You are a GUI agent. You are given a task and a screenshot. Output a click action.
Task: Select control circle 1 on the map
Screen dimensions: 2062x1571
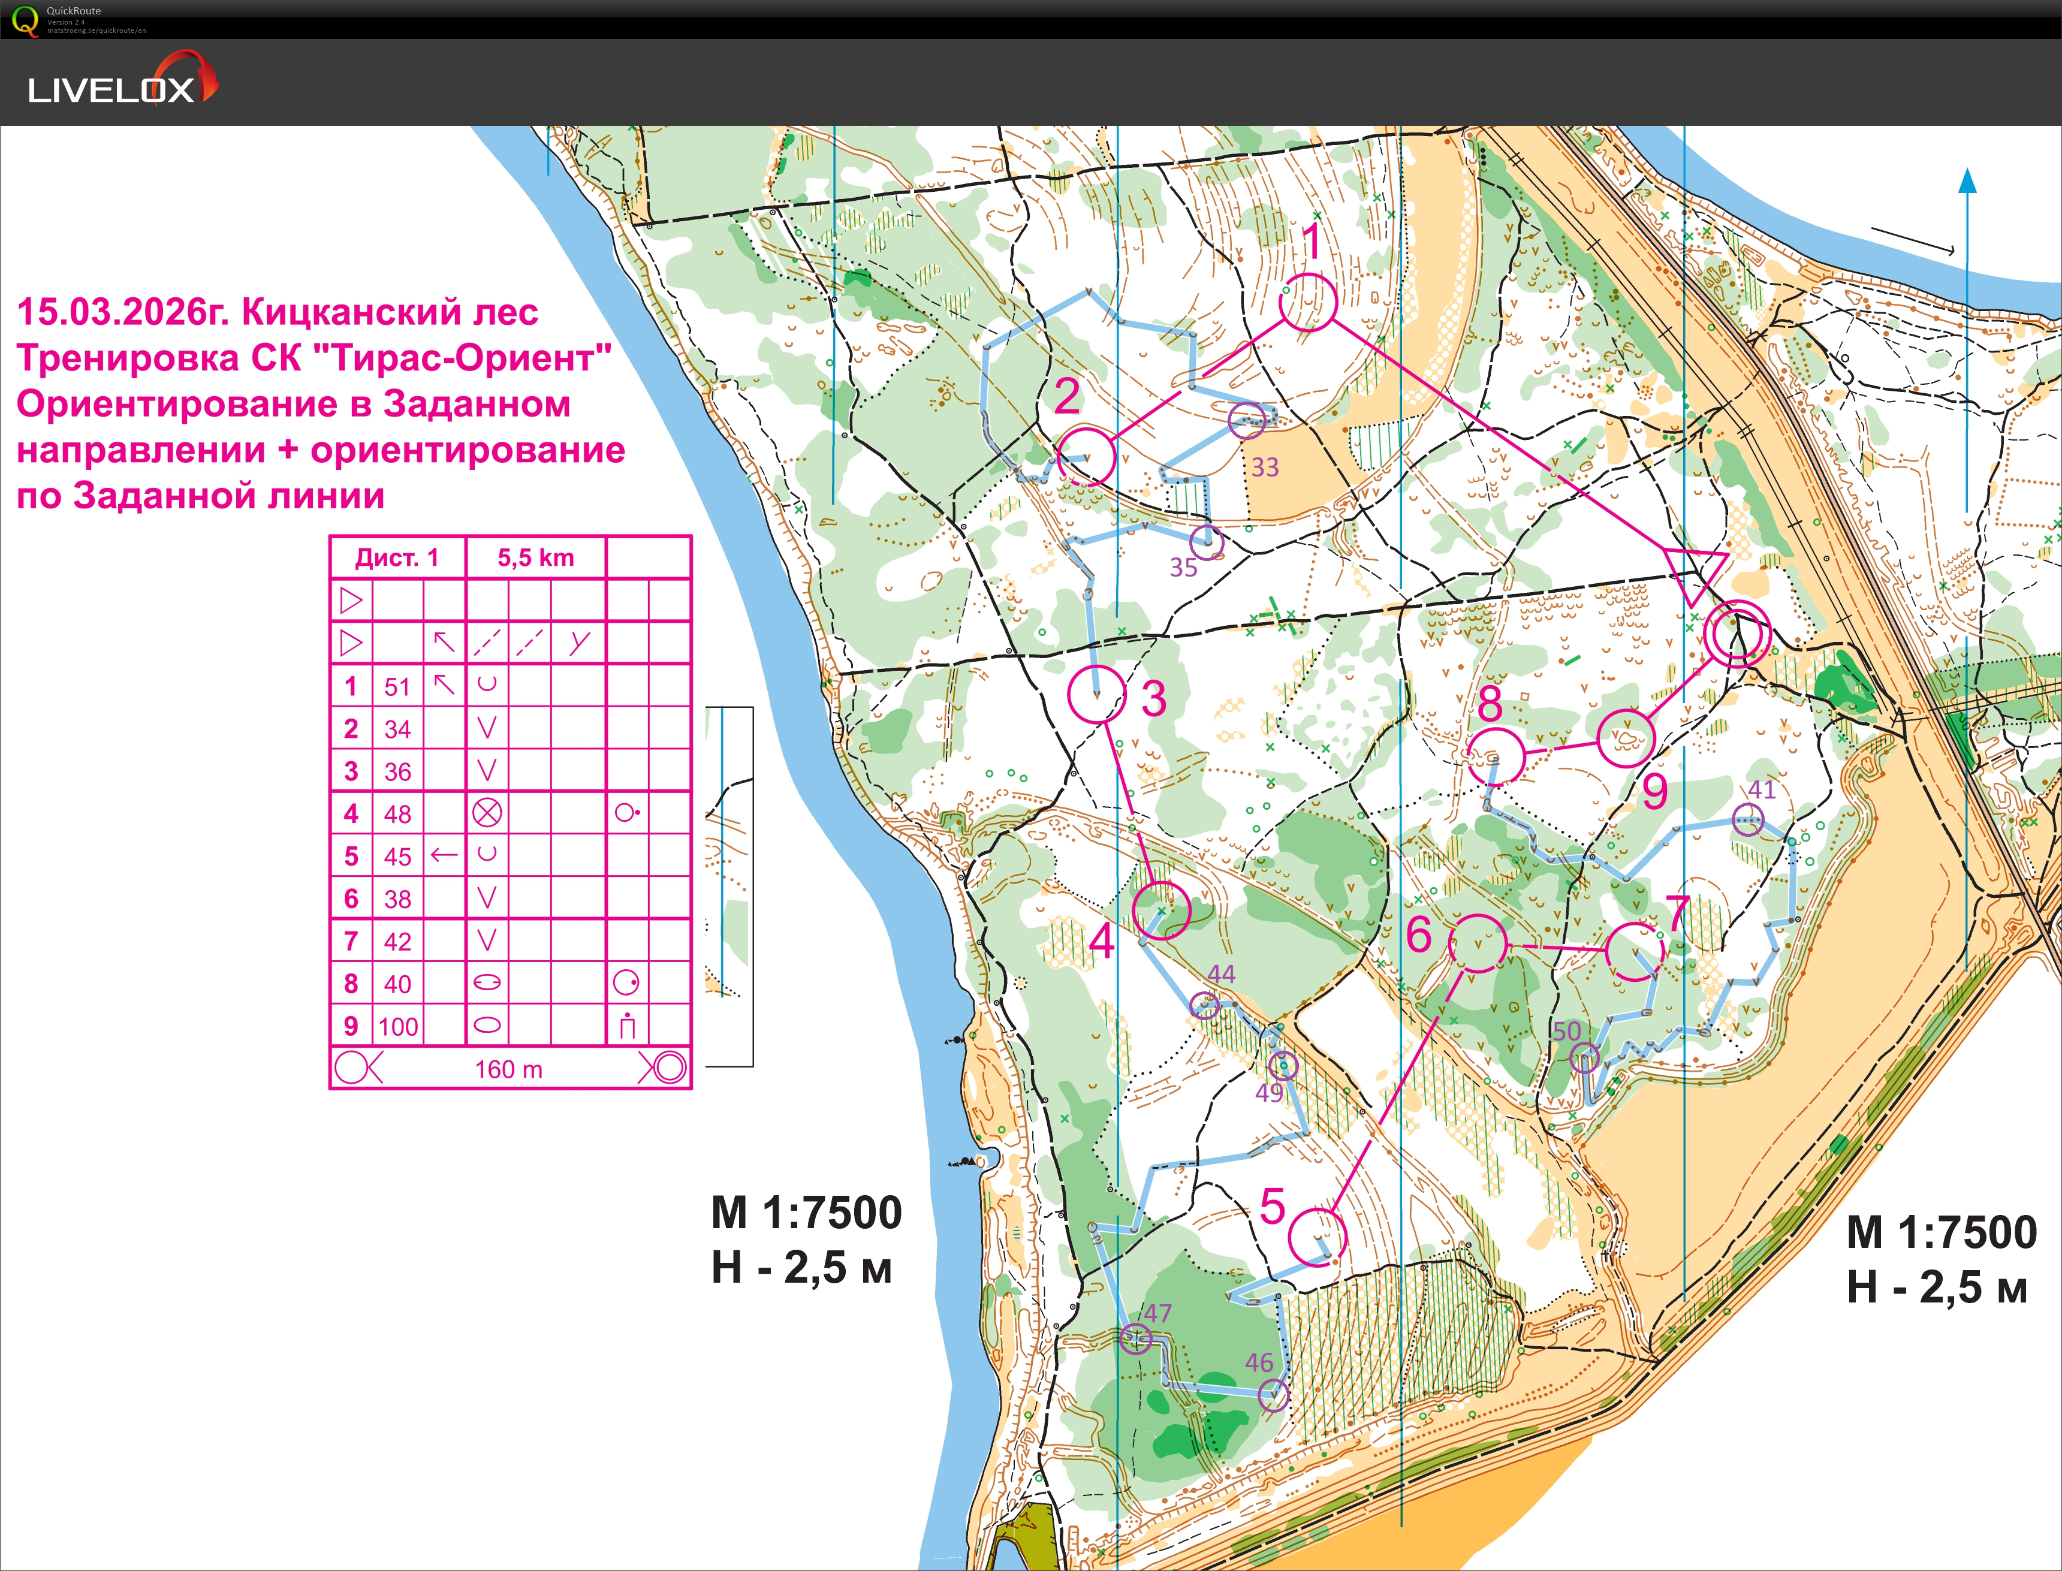pos(1307,302)
